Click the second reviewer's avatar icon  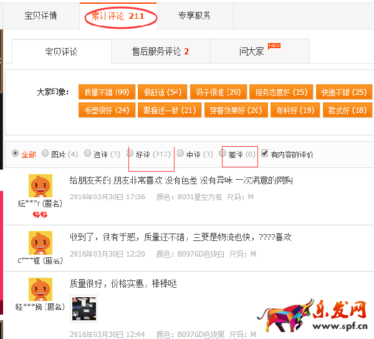pos(41,243)
